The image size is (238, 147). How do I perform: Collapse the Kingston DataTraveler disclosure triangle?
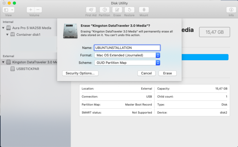[x=3, y=62]
